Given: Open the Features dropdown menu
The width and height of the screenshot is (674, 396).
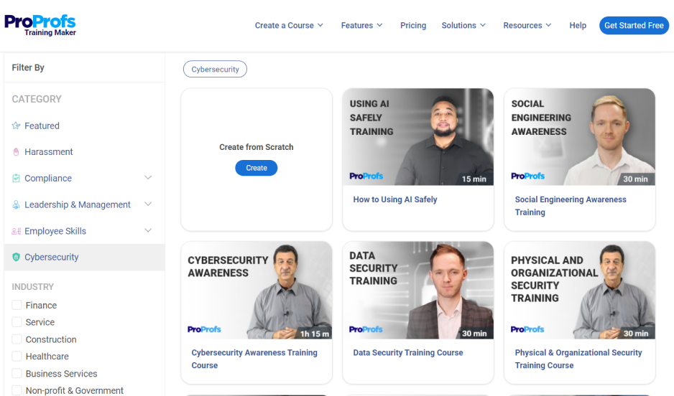Looking at the screenshot, I should click(361, 25).
